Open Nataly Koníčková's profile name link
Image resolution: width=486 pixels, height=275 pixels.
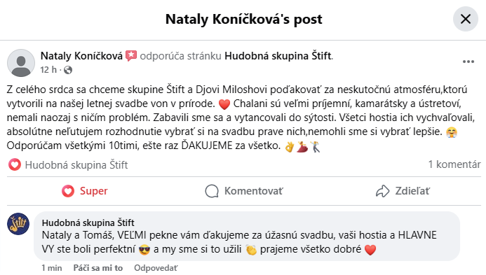click(82, 56)
